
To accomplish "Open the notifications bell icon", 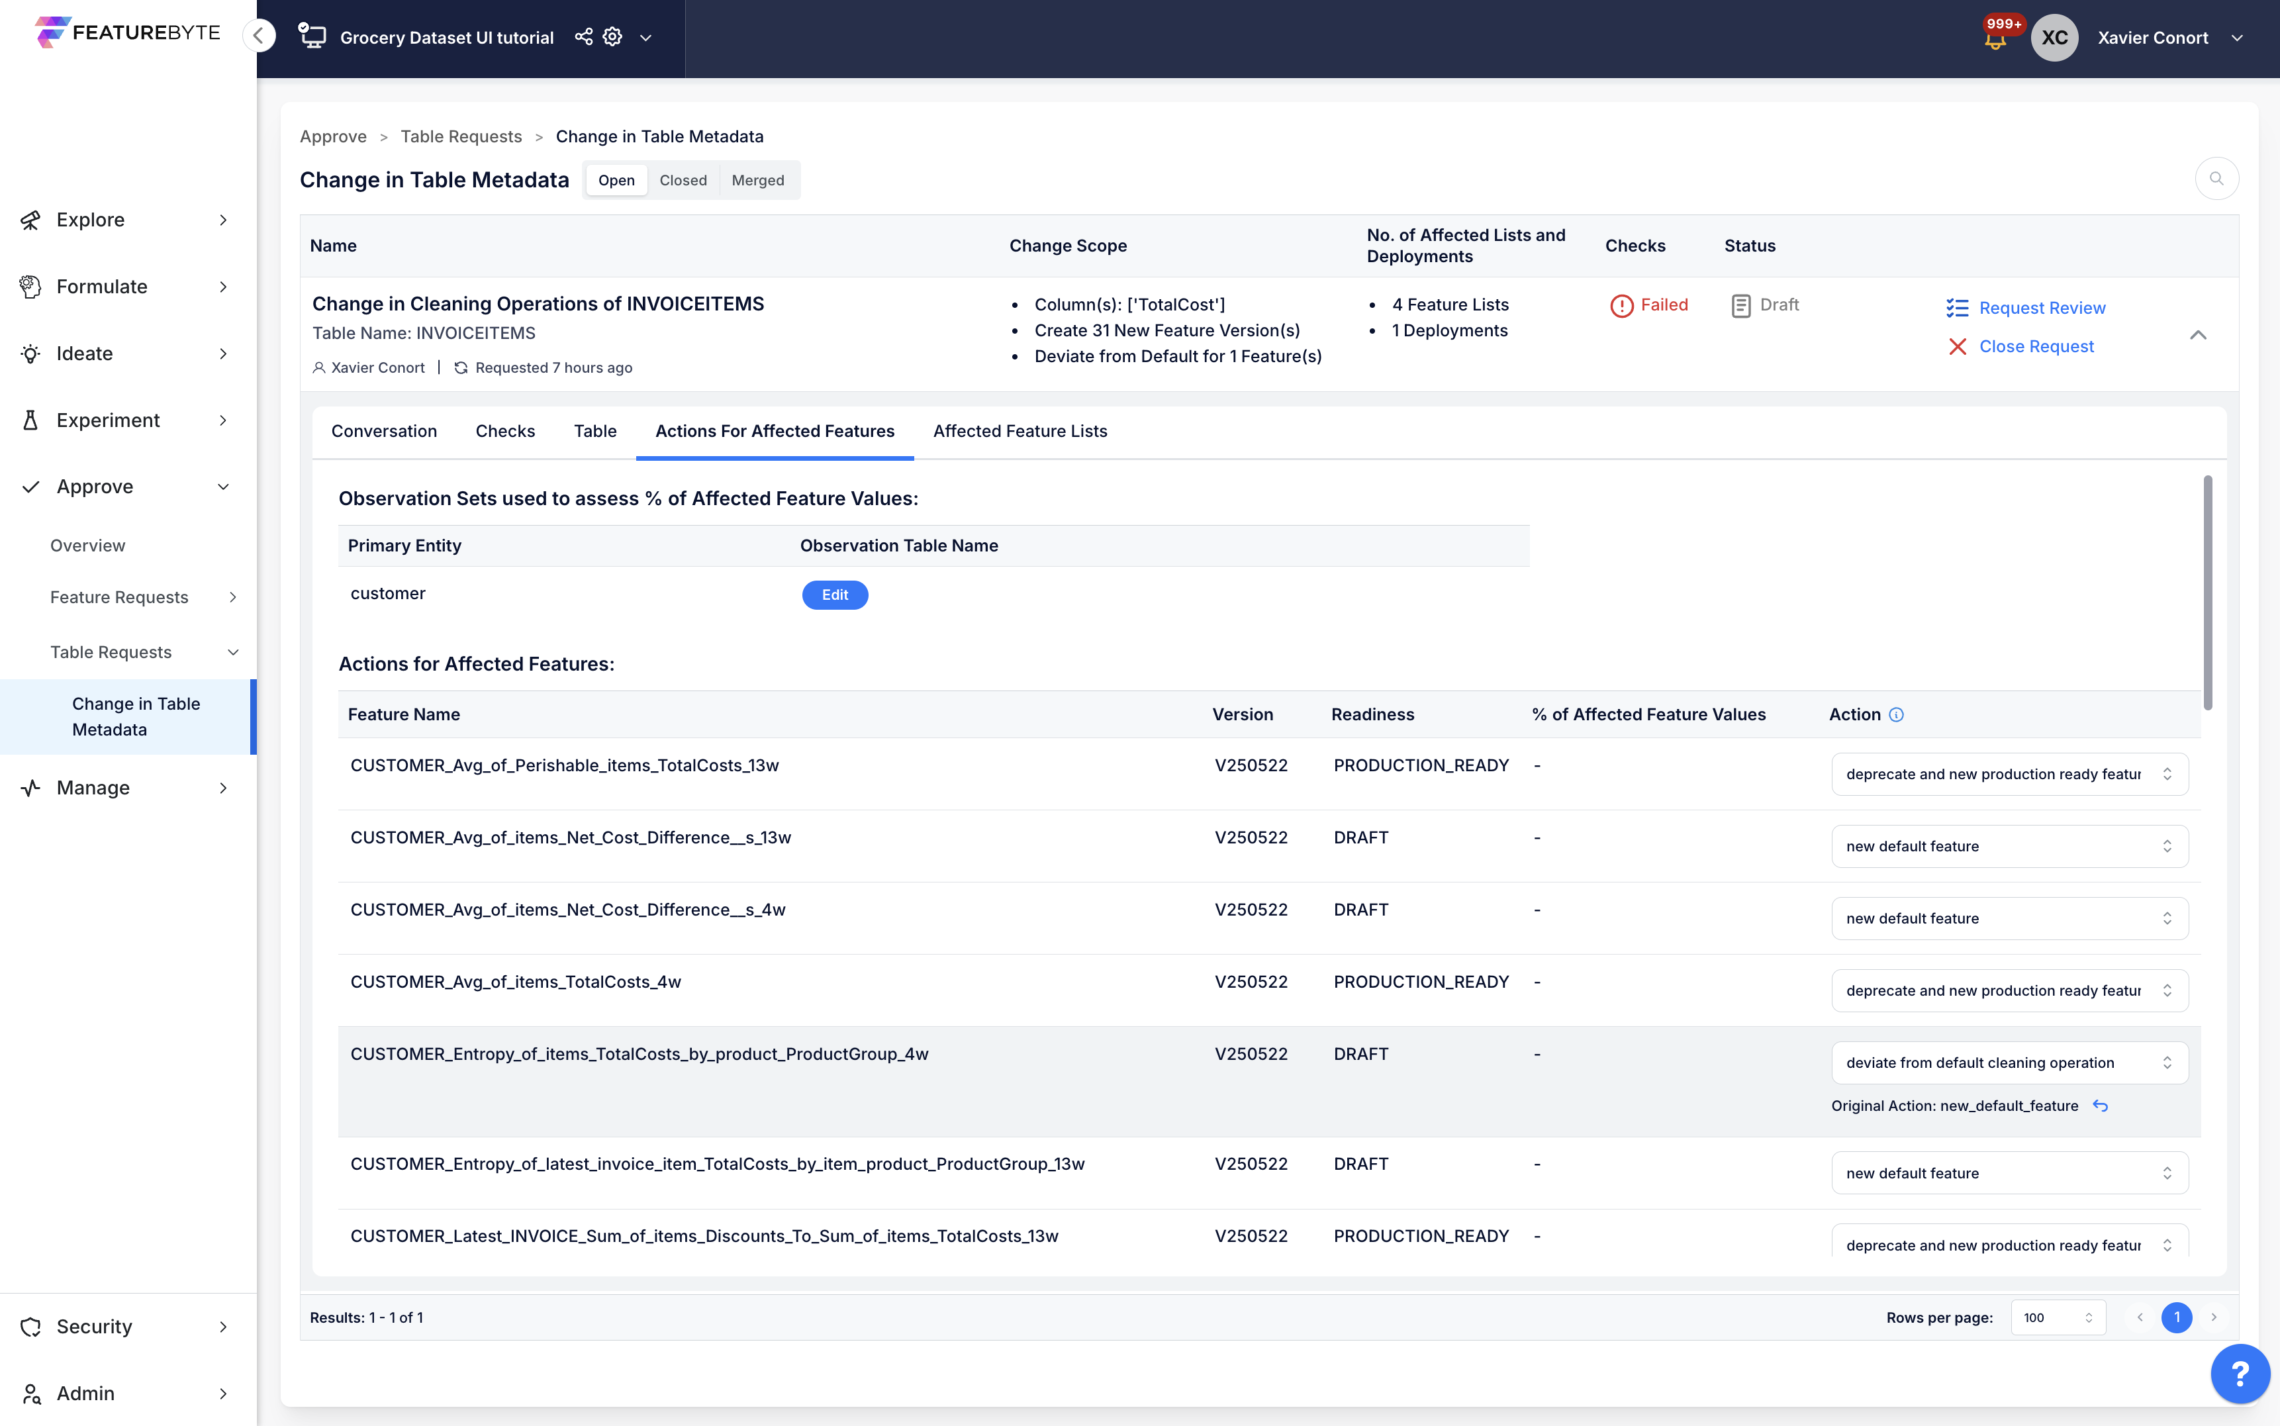I will coord(1994,40).
